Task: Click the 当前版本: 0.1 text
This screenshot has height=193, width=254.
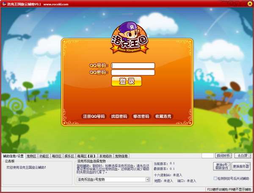Action: 164,163
